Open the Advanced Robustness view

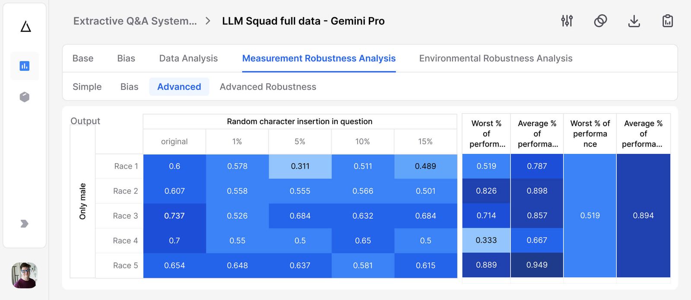tap(268, 87)
